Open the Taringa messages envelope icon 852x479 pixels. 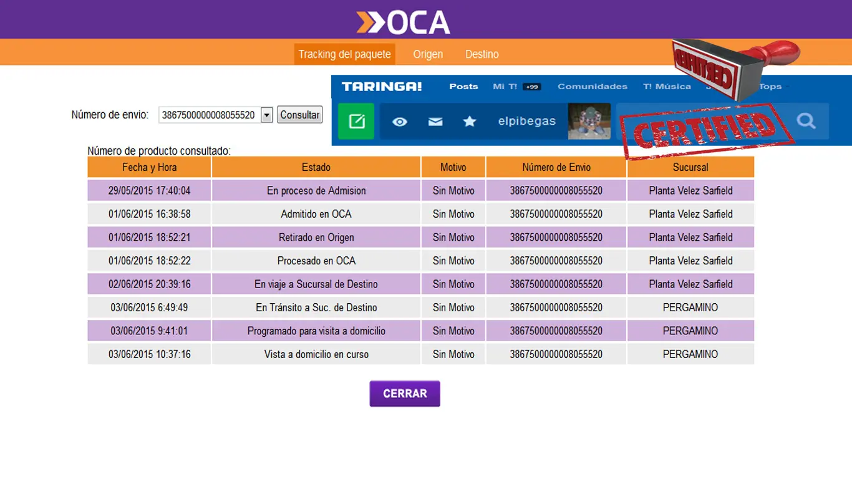pos(435,122)
